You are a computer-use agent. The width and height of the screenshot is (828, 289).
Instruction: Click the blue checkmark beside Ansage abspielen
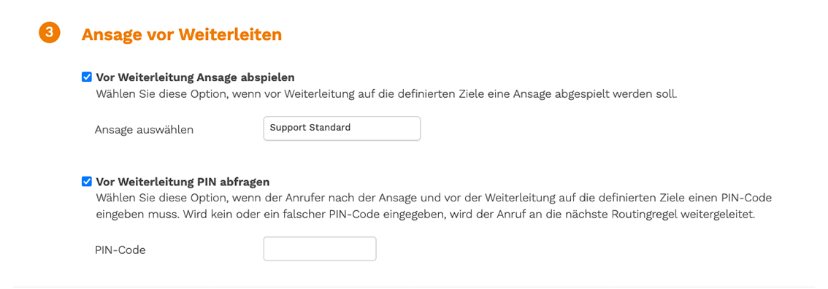[87, 77]
